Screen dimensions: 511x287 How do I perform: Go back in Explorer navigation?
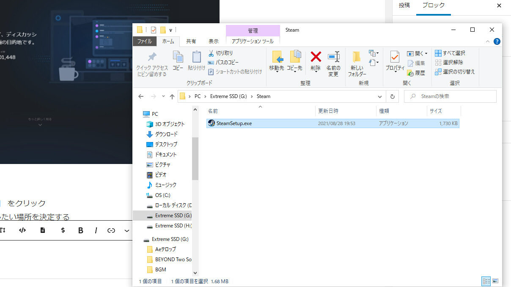[x=141, y=96]
